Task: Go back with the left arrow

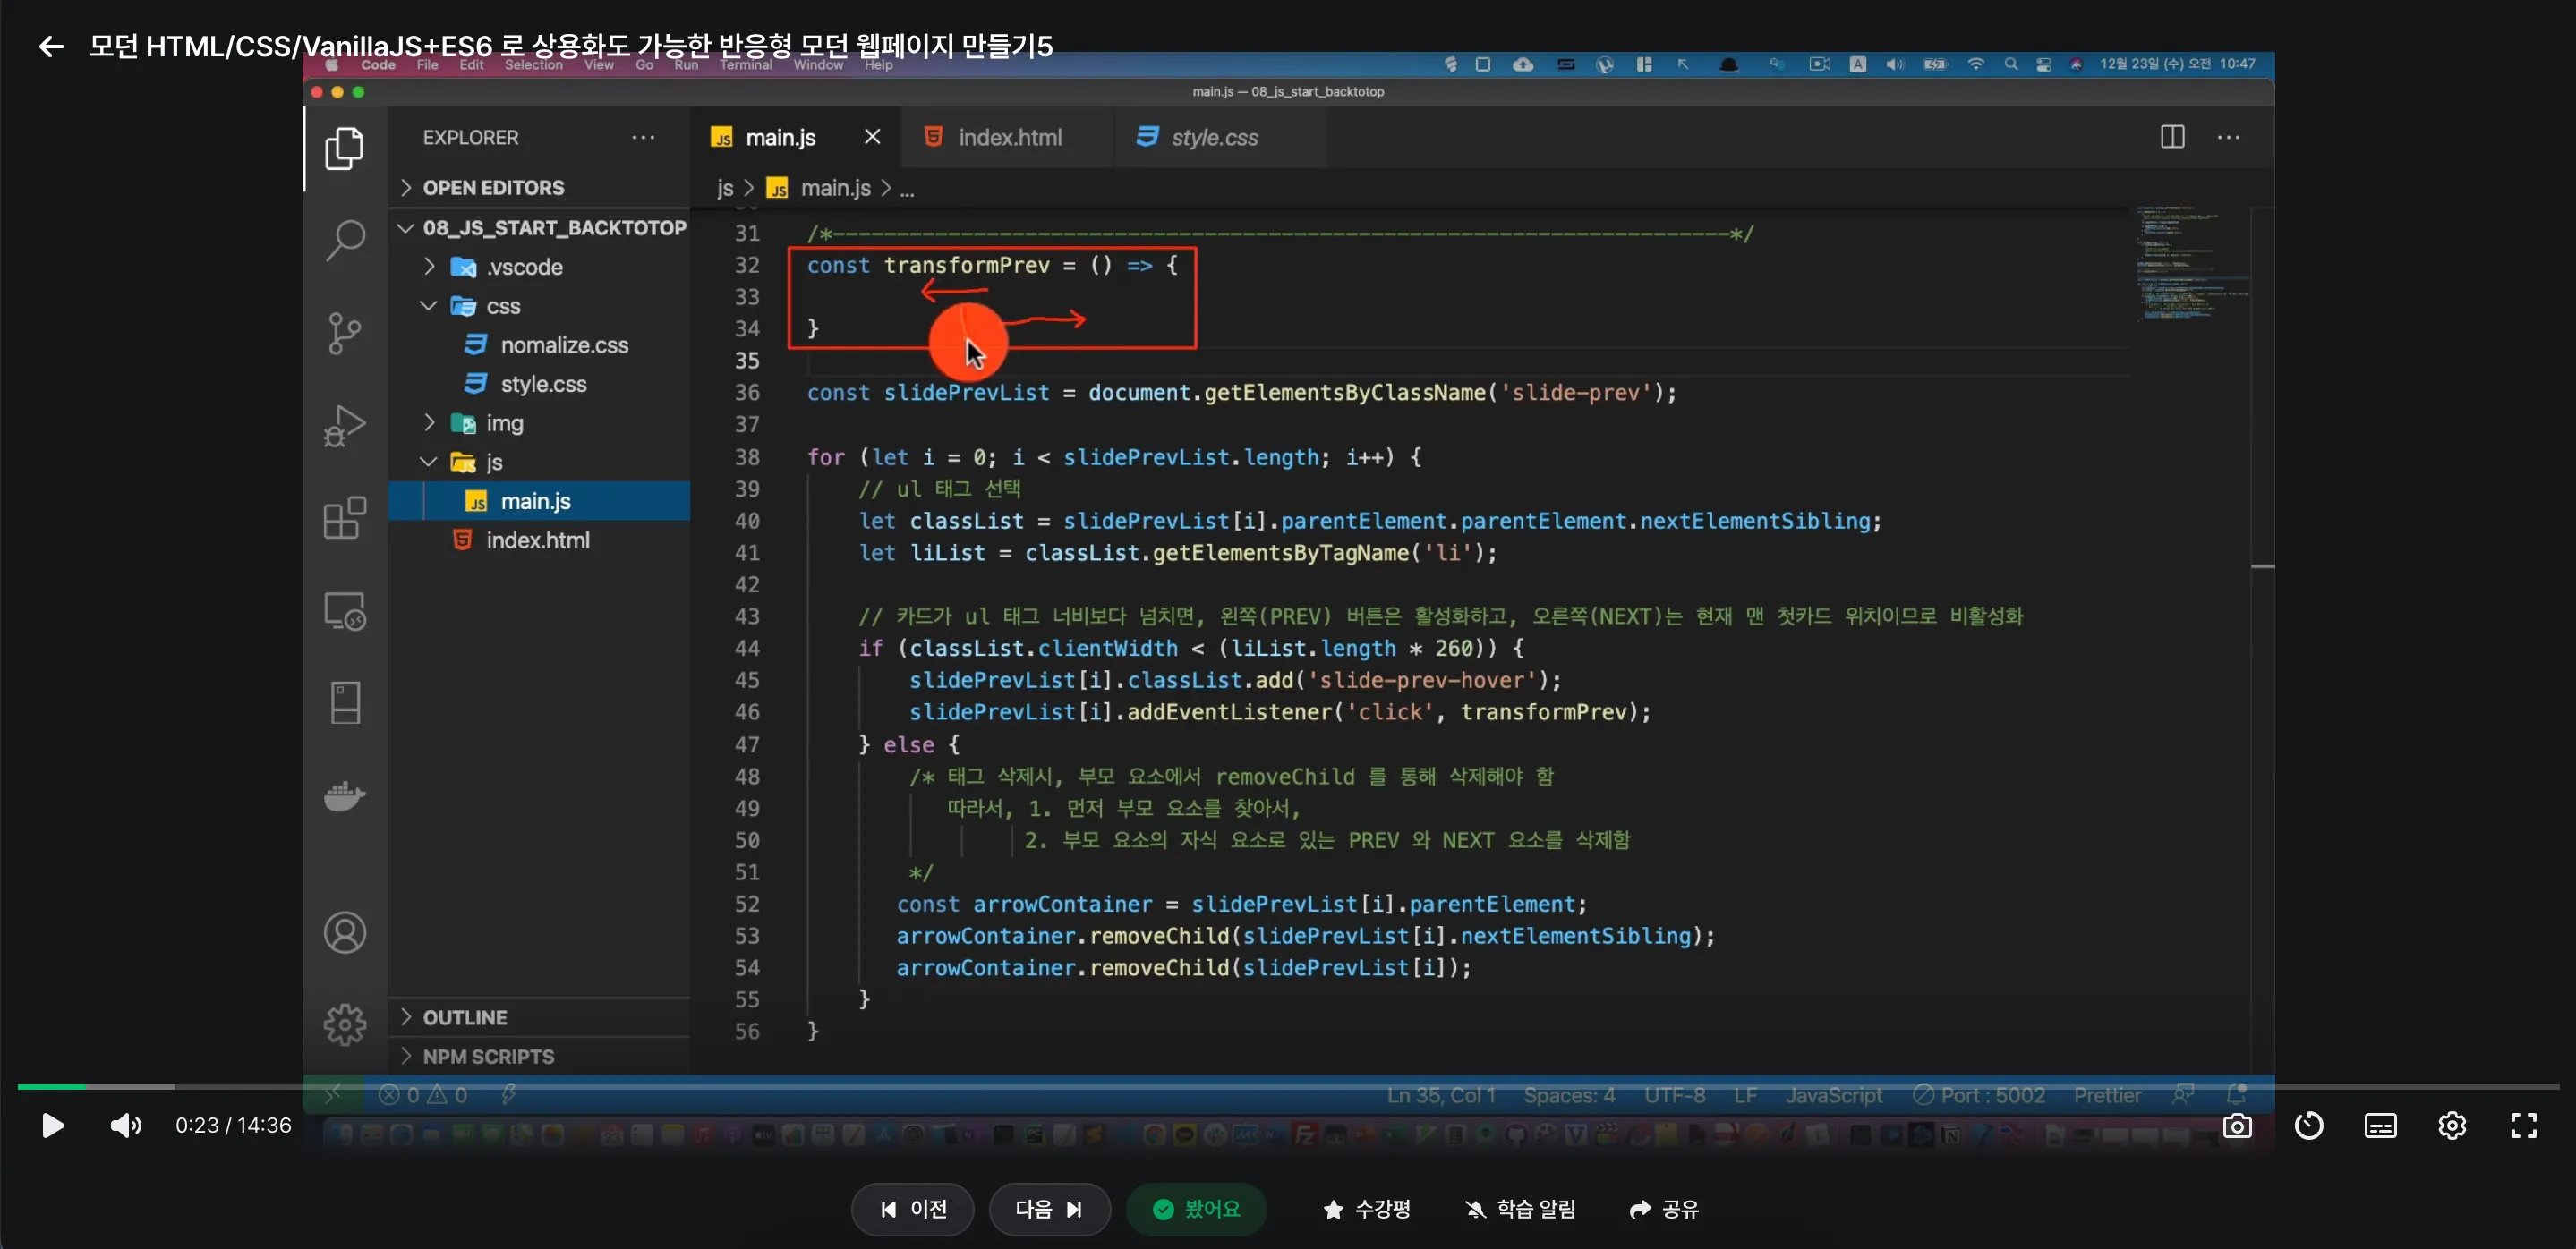Action: point(51,46)
